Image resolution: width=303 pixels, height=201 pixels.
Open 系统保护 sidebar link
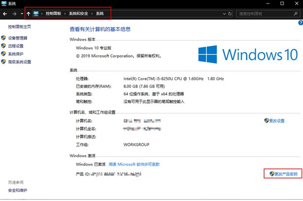[16, 54]
